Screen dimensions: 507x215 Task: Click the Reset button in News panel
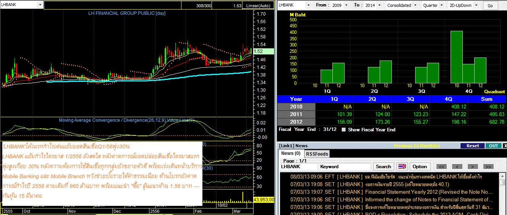(x=473, y=146)
